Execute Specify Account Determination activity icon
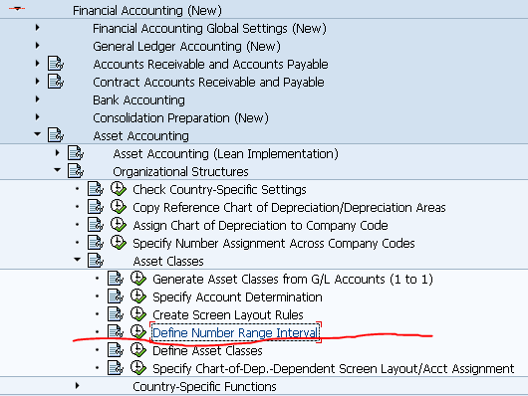 pos(138,297)
